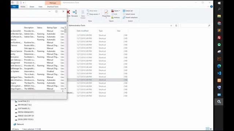Click the Services gears taskbar icon

point(219,102)
